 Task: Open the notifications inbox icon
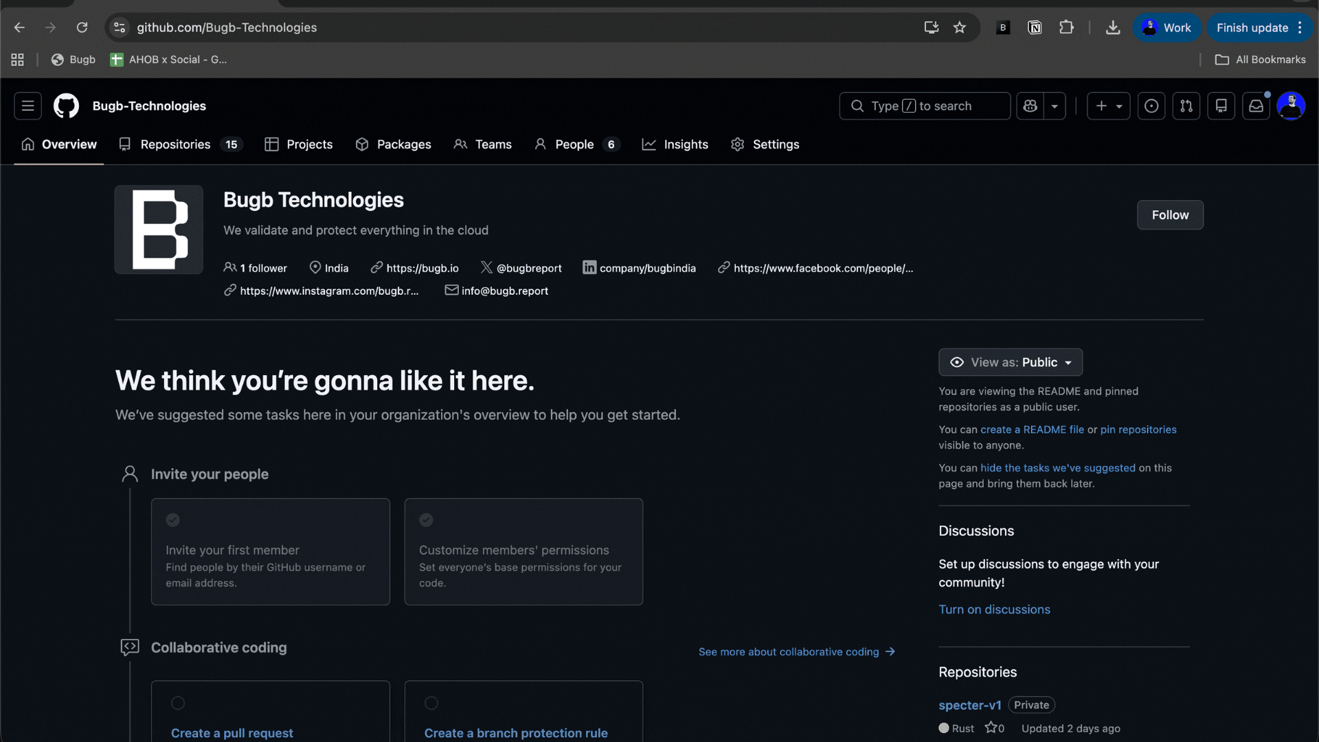[1256, 106]
